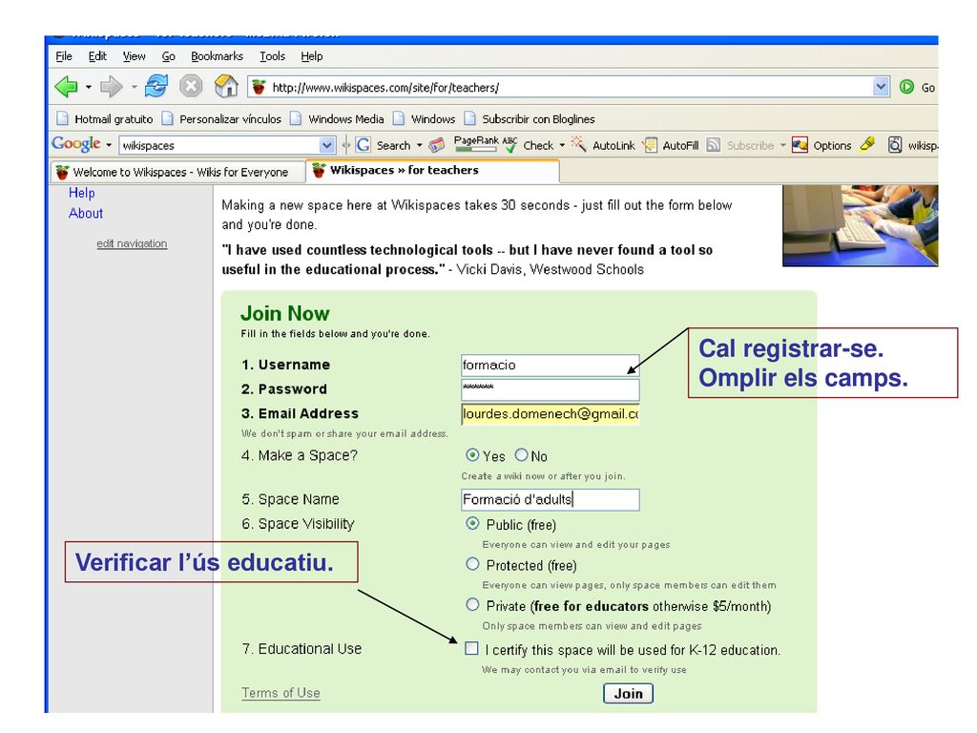Choose Private space visibility option

(473, 604)
